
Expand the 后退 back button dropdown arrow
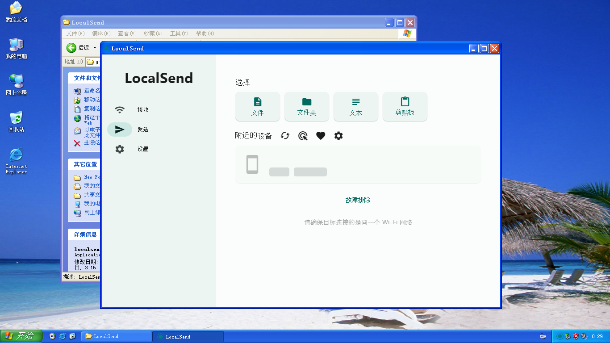[x=95, y=48]
